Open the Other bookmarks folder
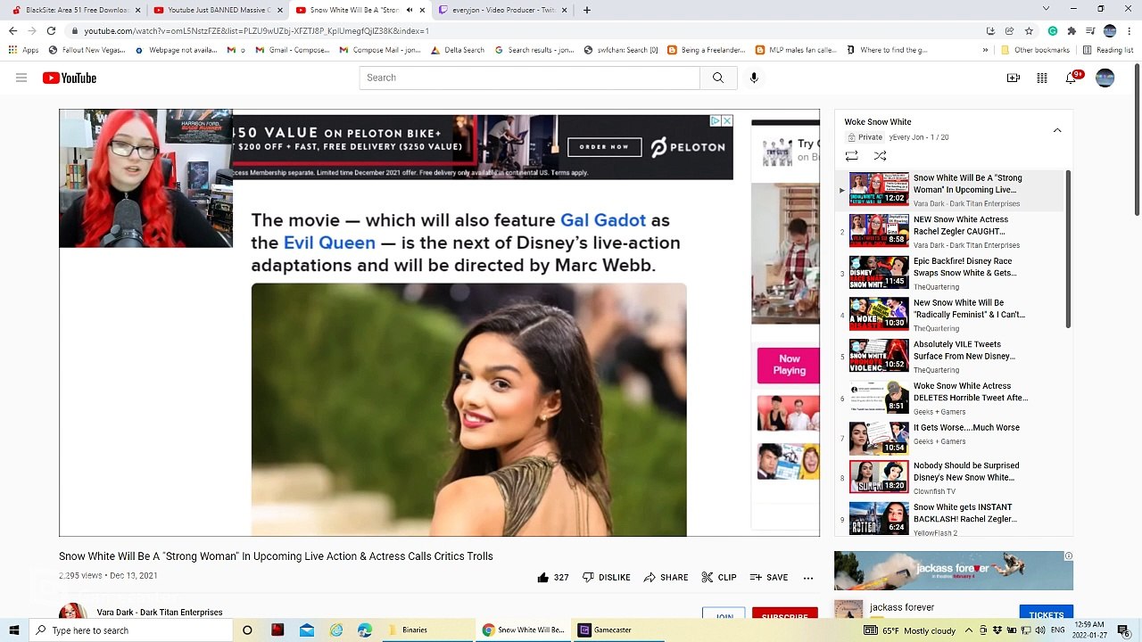The height and width of the screenshot is (642, 1142). tap(1035, 50)
